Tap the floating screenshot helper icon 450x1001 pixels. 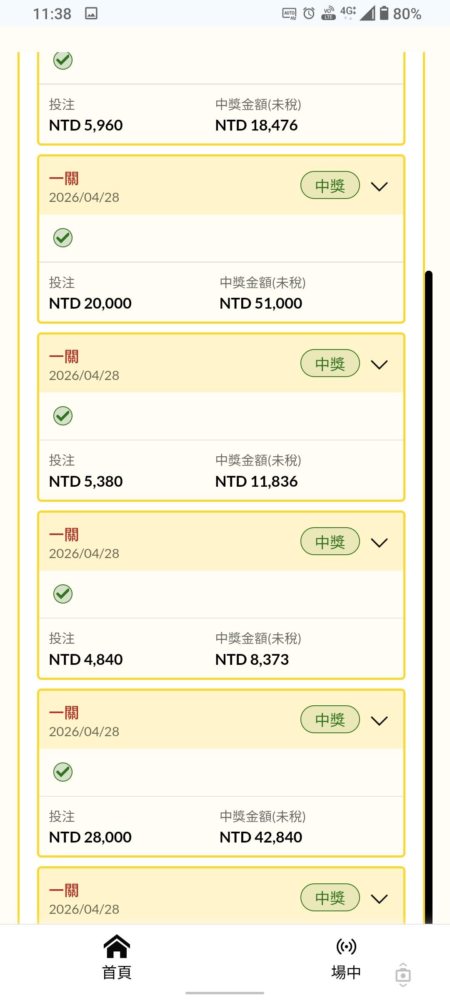click(x=402, y=975)
